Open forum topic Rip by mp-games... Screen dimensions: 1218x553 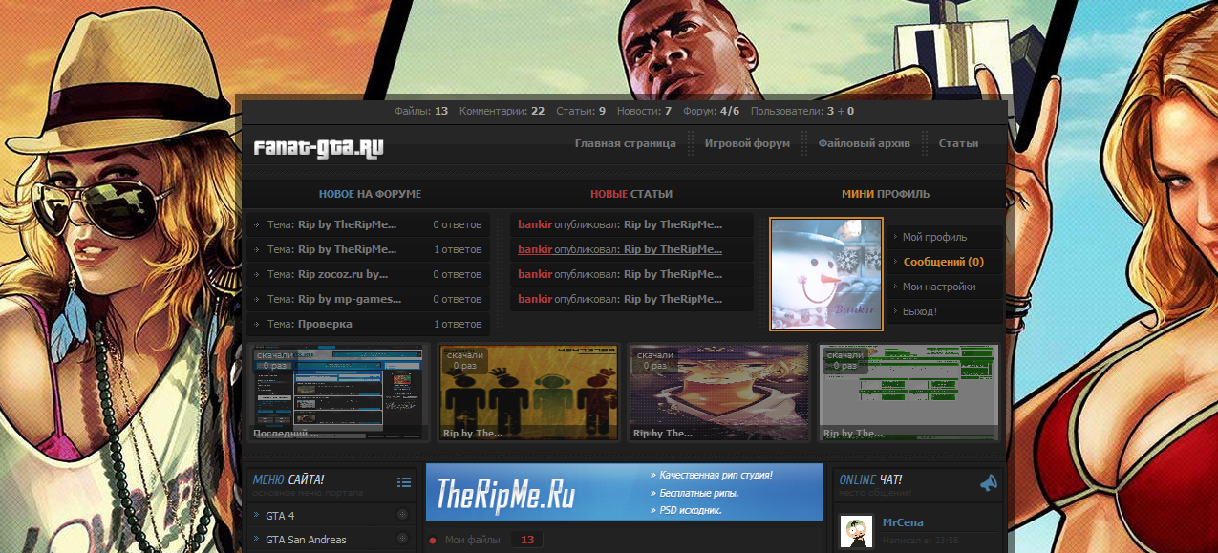350,299
